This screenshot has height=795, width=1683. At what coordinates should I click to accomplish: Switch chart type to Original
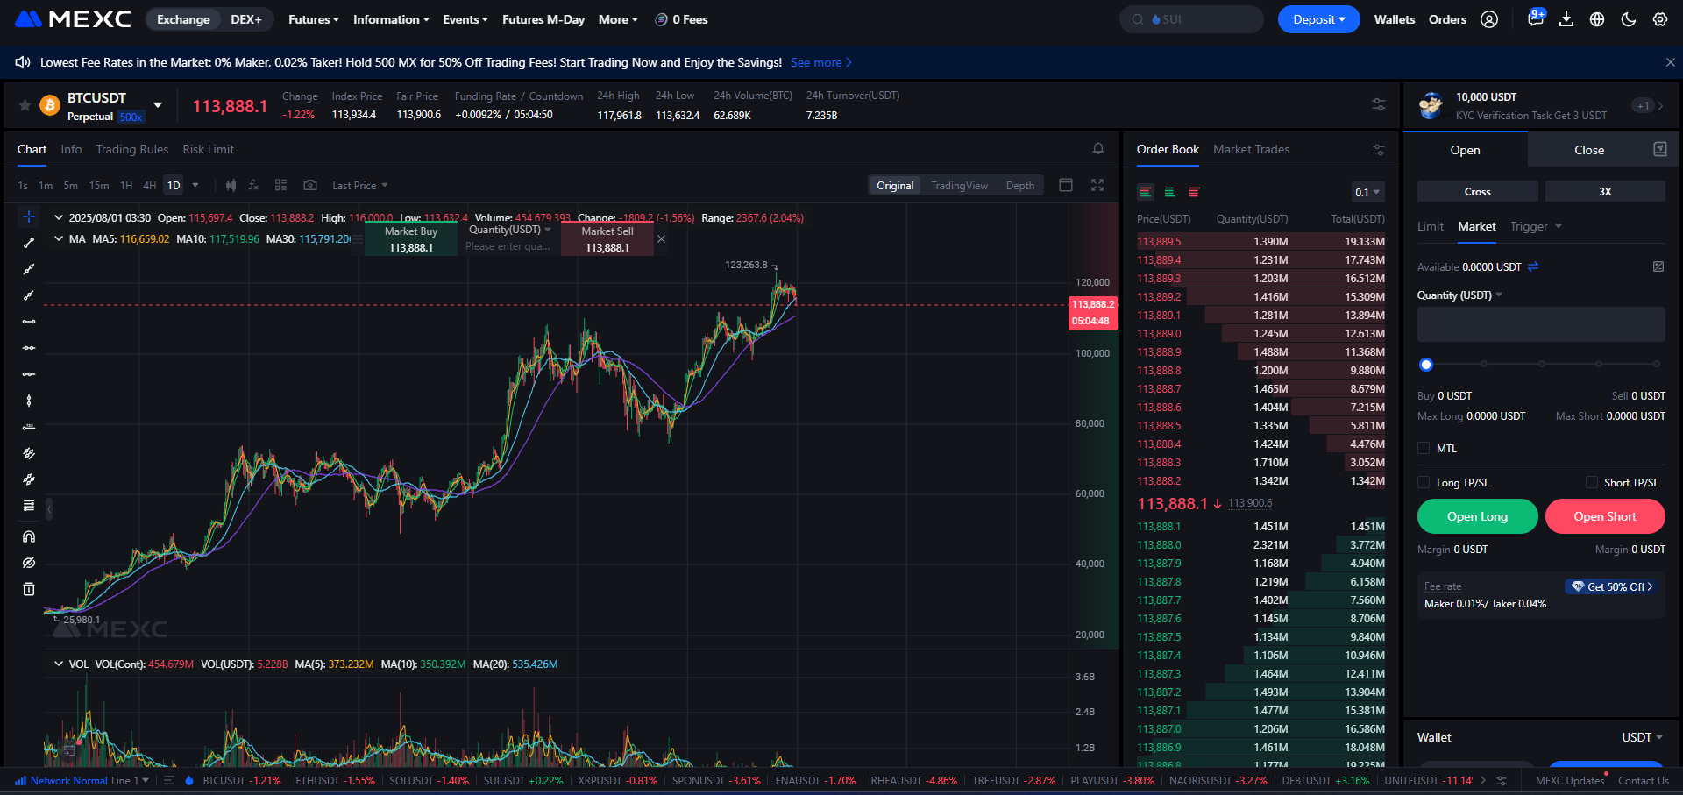[x=895, y=185]
